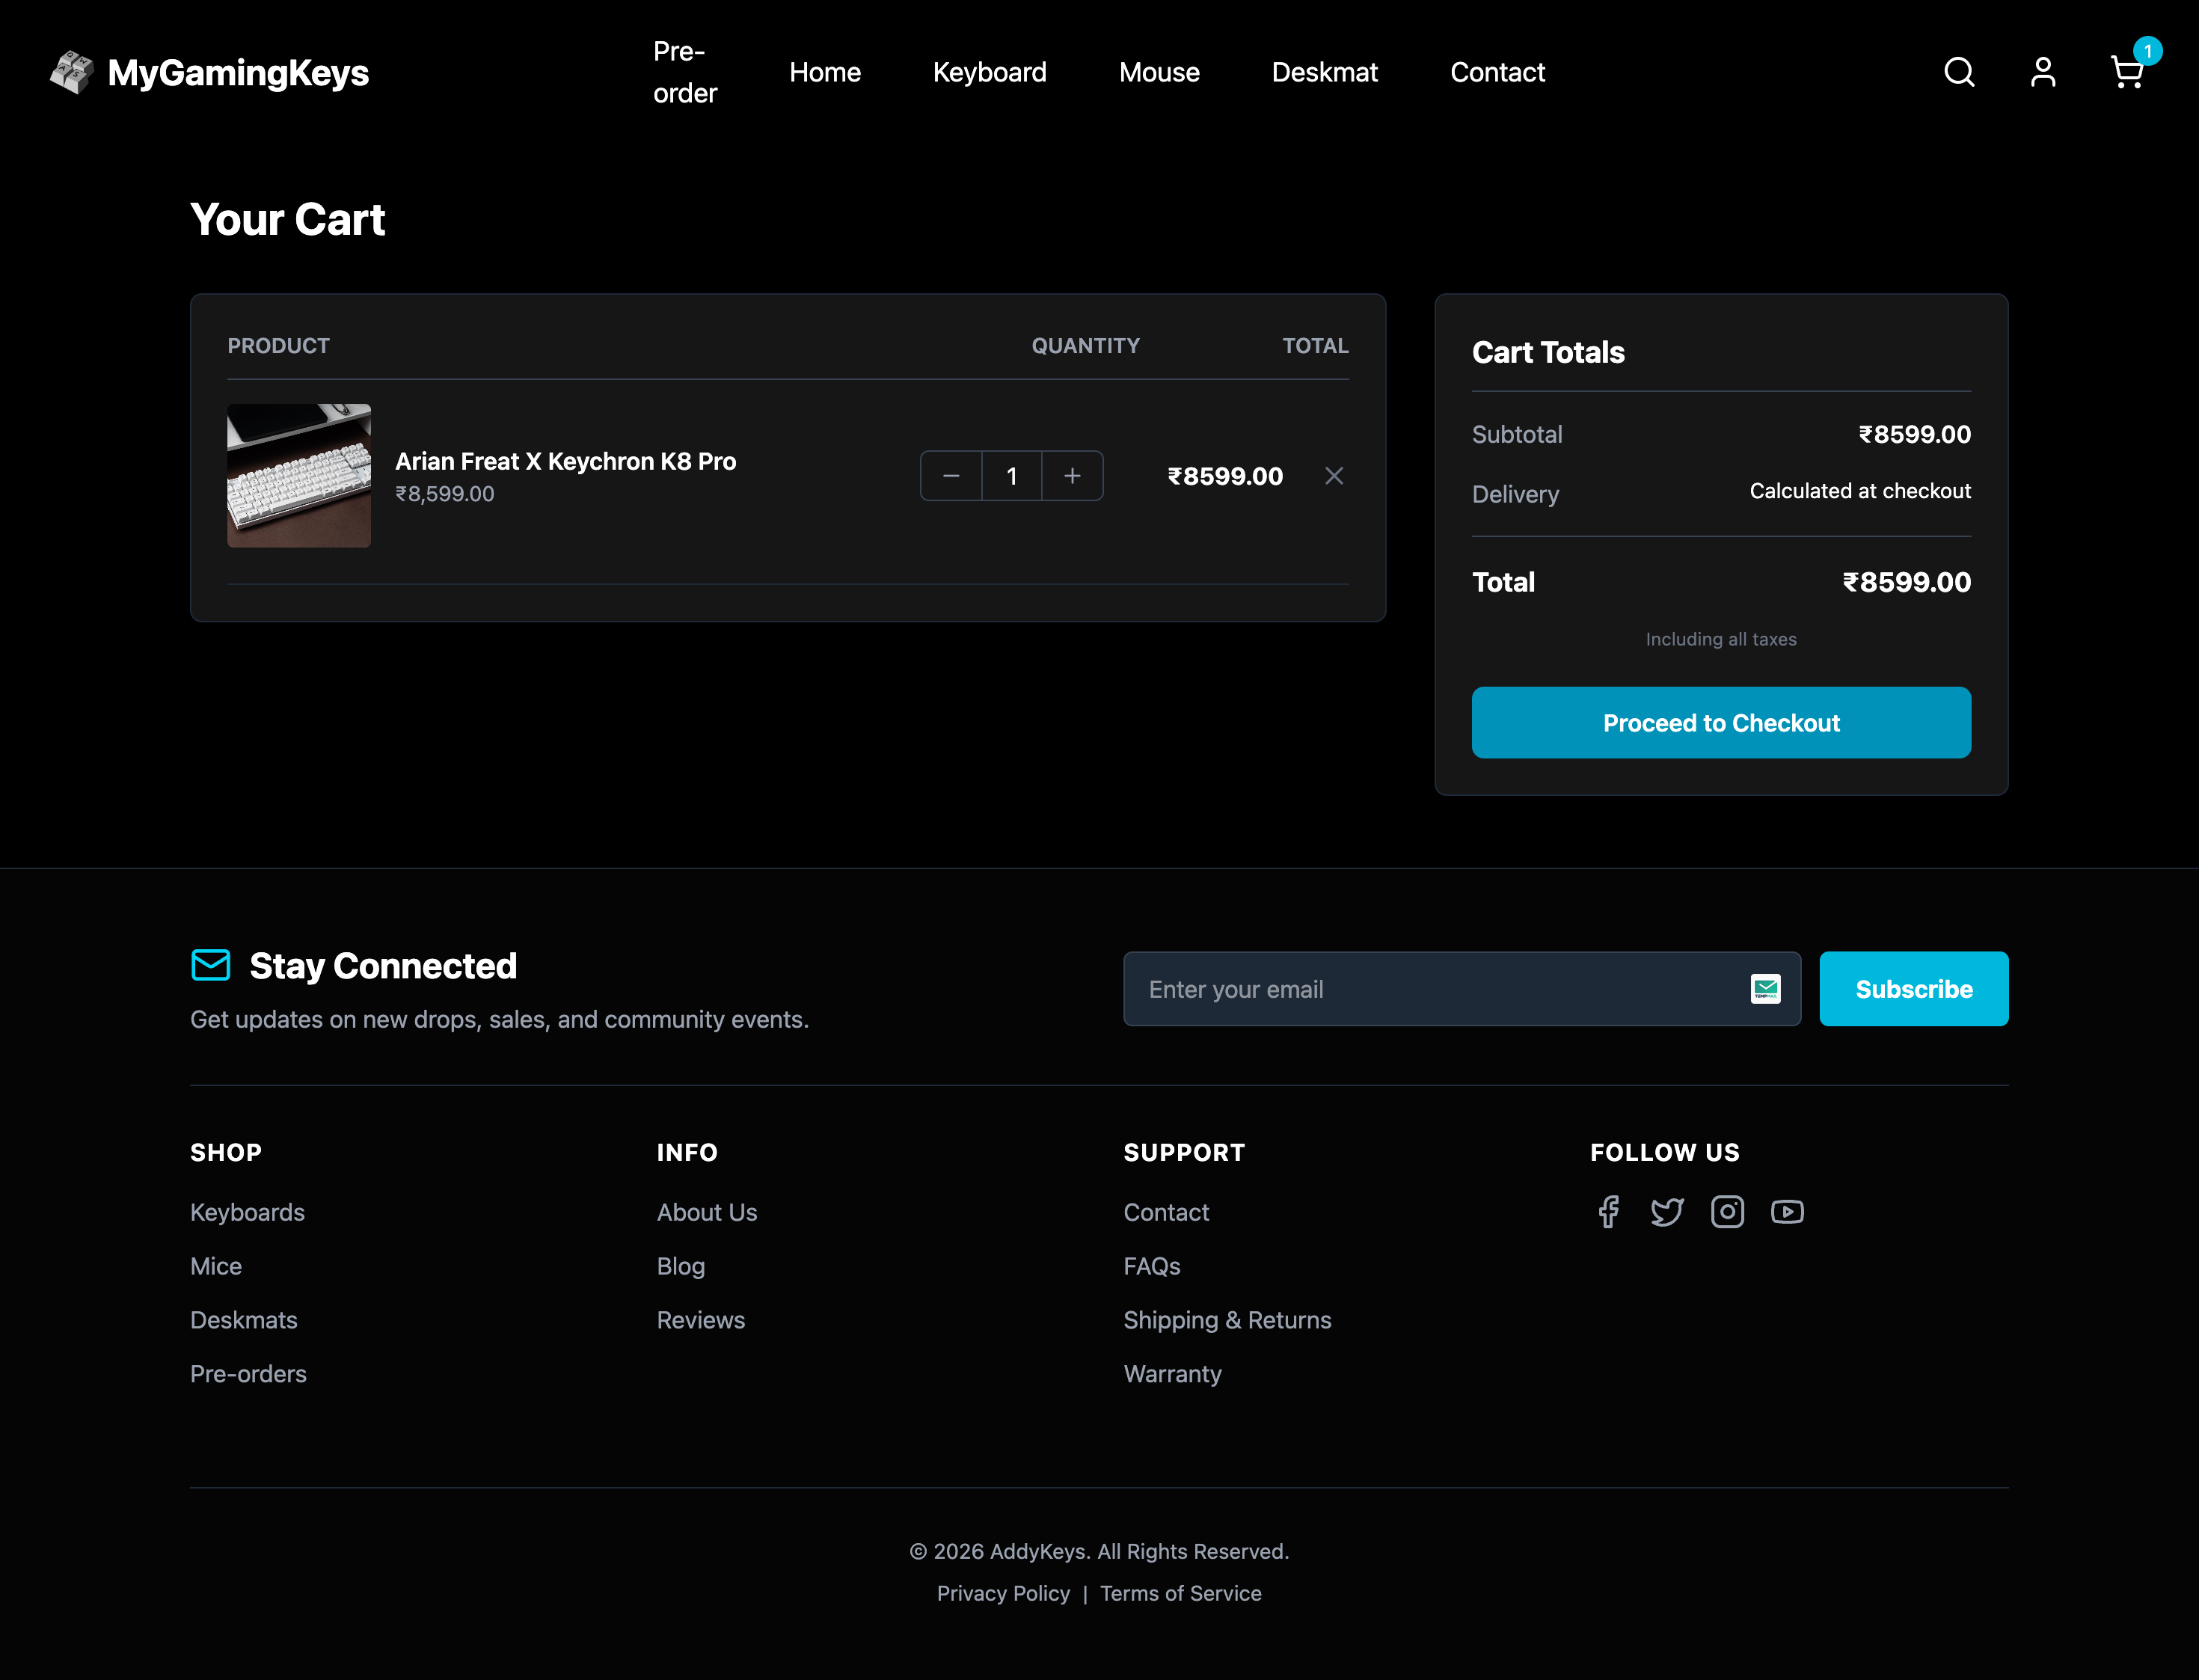This screenshot has width=2199, height=1680.
Task: Click the Subscribe button
Action: [x=1913, y=989]
